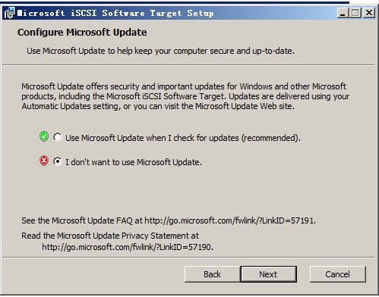Click the setup installer icon in title bar
This screenshot has height=297, width=379.
click(x=10, y=13)
